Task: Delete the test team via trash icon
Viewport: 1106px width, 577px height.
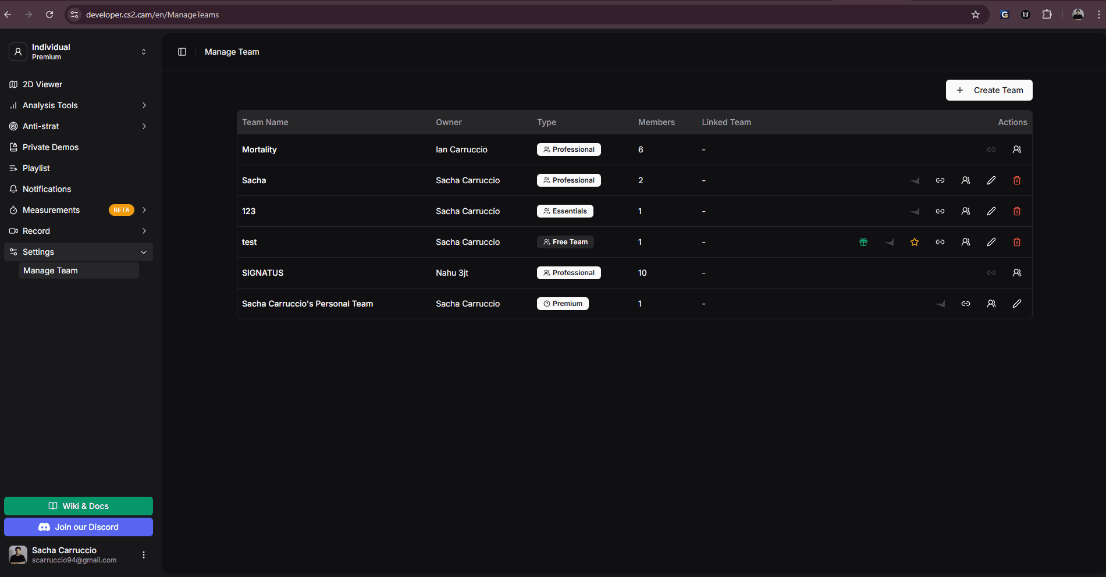Action: click(1017, 242)
